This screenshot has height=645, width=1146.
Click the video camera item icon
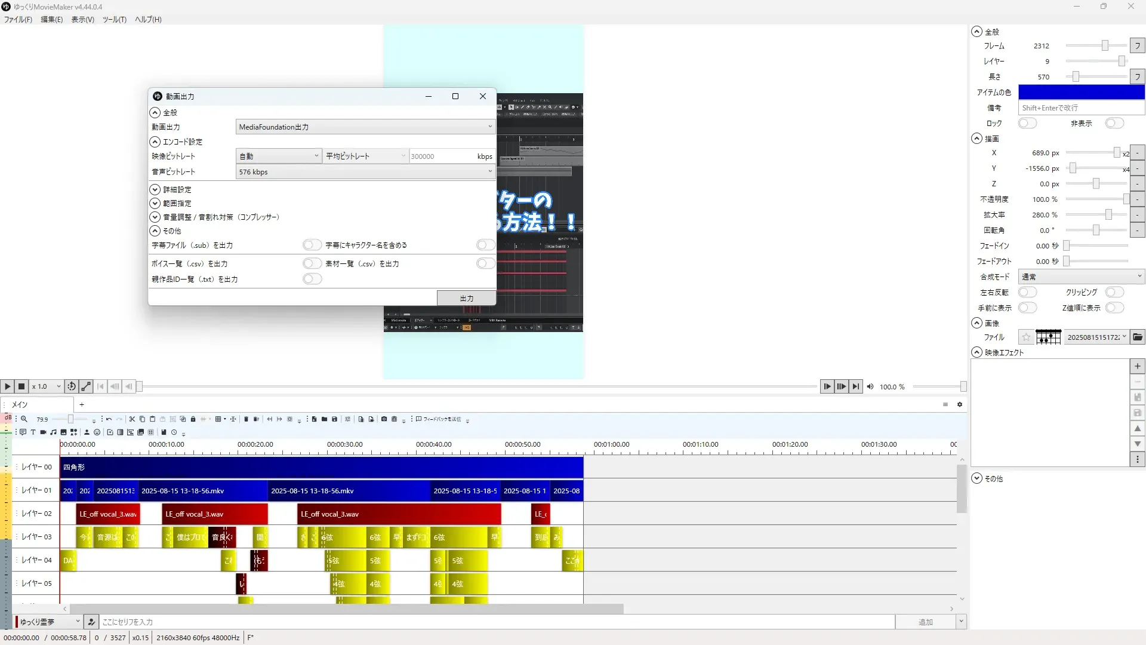click(43, 432)
